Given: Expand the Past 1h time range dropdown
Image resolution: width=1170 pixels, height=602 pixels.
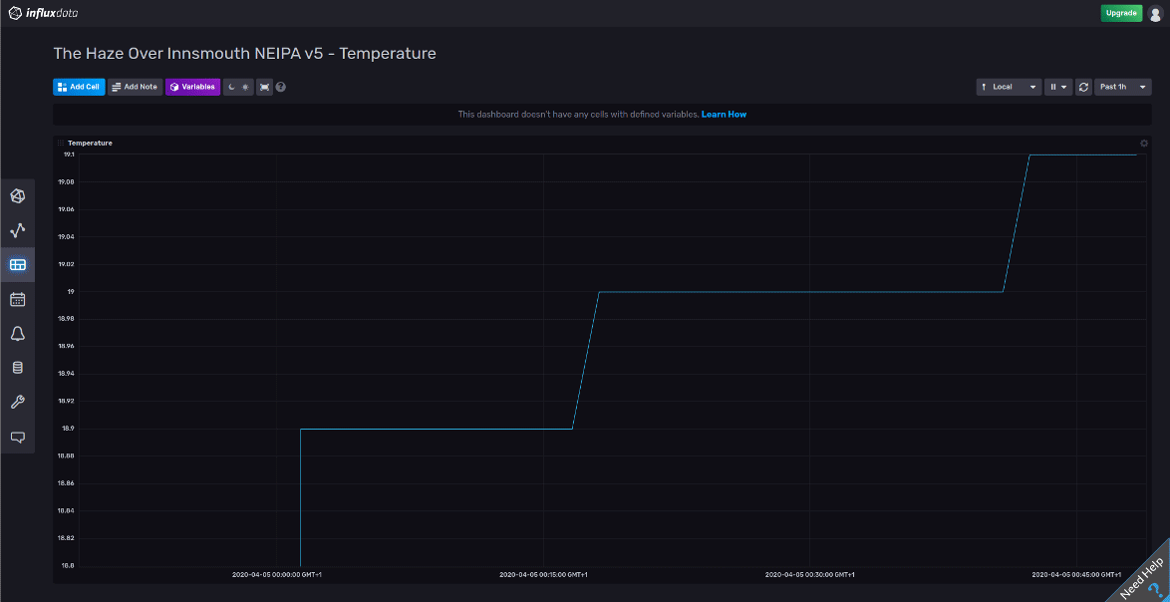Looking at the screenshot, I should pyautogui.click(x=1122, y=87).
